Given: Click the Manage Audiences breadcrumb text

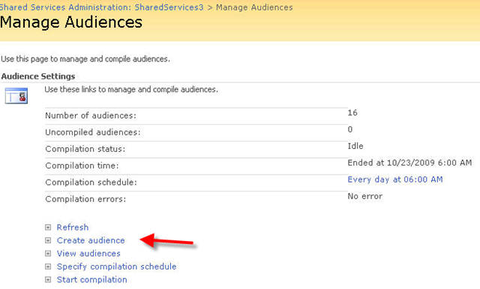Looking at the screenshot, I should tap(254, 7).
